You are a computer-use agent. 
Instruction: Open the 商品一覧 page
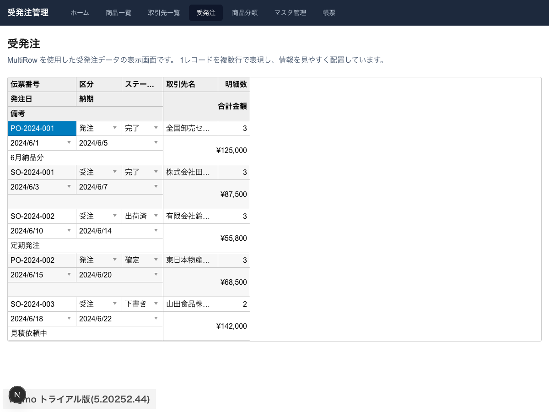point(118,13)
